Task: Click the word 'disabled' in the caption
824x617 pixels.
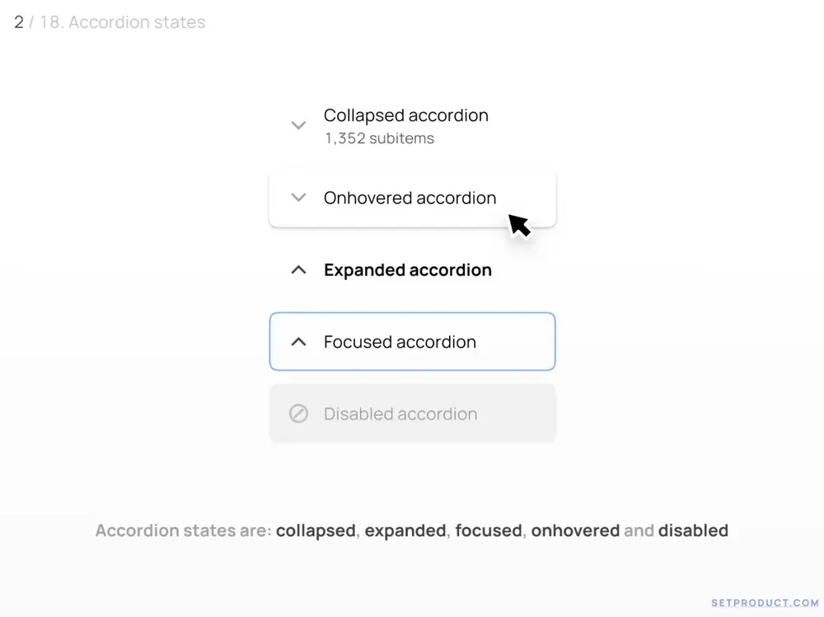Action: click(693, 531)
